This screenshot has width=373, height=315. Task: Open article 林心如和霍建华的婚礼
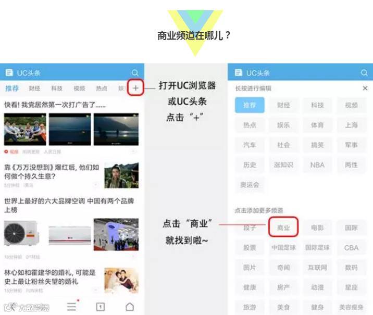(50, 277)
